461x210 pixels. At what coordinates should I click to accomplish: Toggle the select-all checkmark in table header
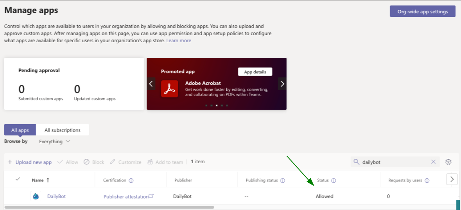click(x=18, y=179)
